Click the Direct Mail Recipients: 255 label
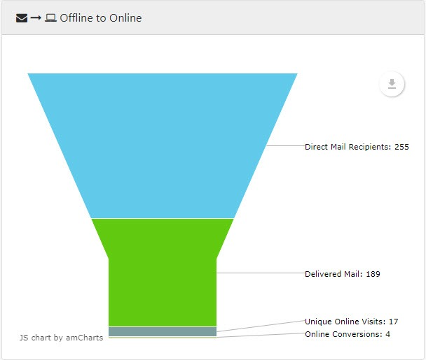This screenshot has height=360, width=426. (x=357, y=147)
